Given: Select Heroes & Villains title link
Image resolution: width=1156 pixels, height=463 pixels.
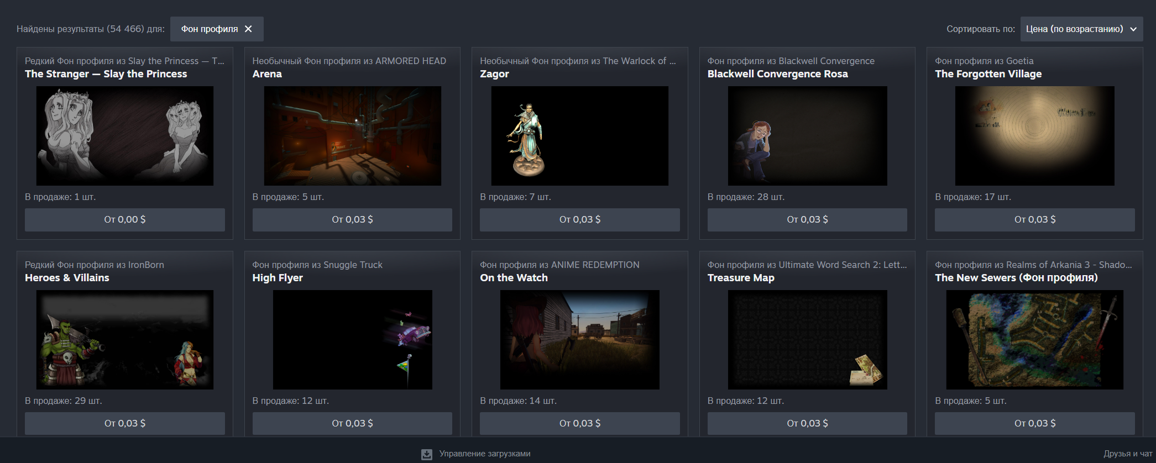Looking at the screenshot, I should coord(67,278).
